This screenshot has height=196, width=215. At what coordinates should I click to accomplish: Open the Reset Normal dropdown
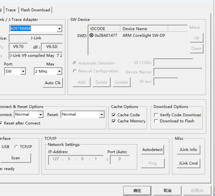[x=102, y=115]
